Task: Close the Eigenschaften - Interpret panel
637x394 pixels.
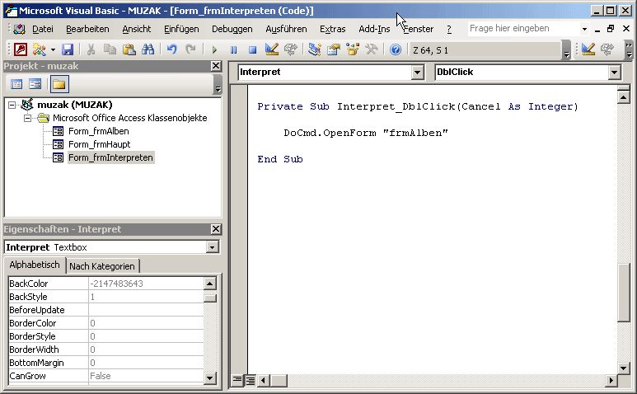Action: click(216, 229)
